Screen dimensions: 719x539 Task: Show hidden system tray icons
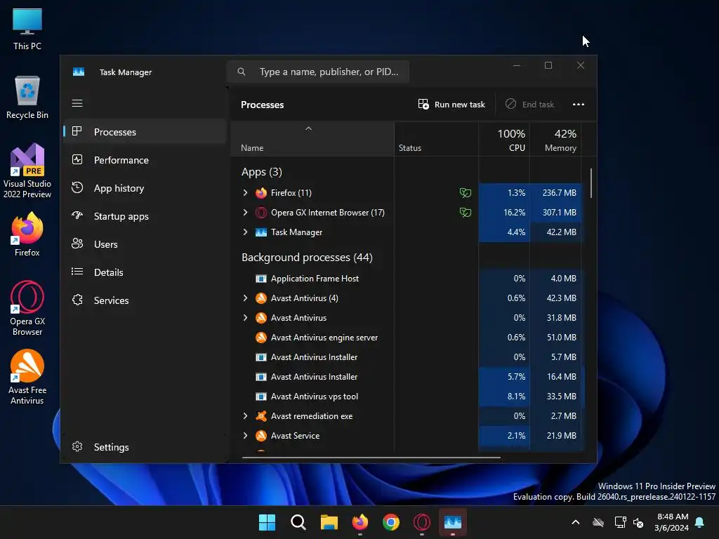tap(576, 522)
